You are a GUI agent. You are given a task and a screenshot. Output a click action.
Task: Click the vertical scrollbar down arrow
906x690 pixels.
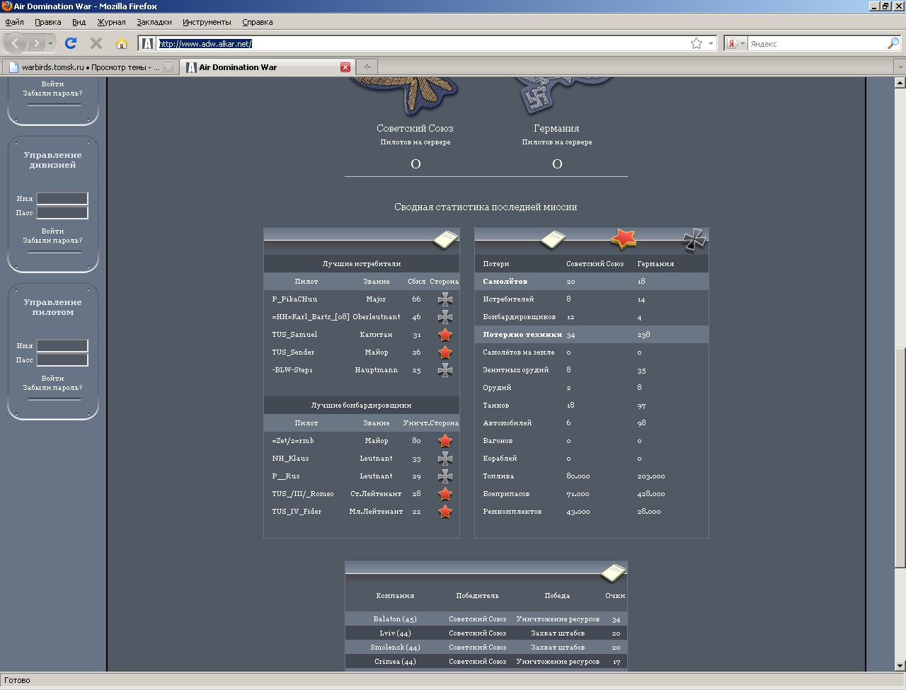[900, 665]
